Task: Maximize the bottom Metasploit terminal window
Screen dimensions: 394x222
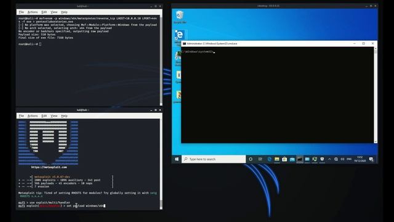Action: 156,110
